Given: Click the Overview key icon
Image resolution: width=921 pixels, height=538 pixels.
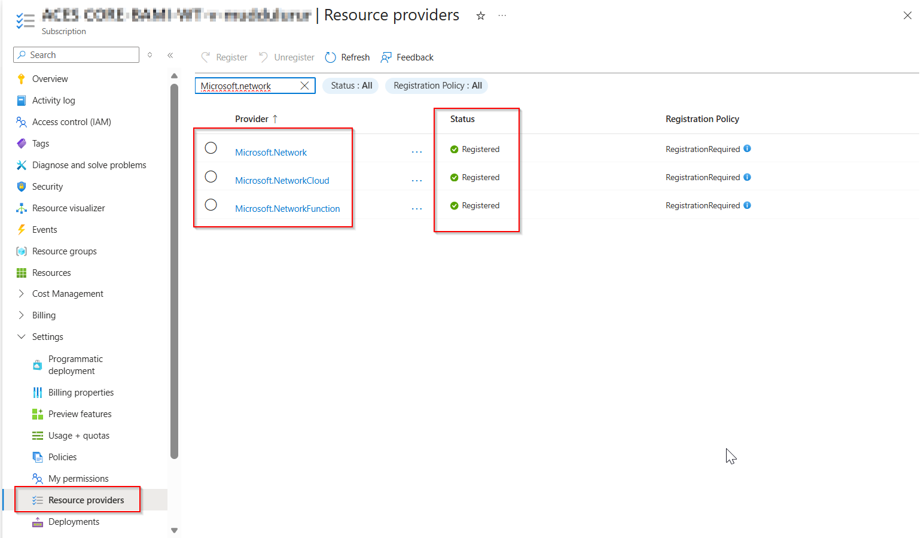Looking at the screenshot, I should pos(22,79).
